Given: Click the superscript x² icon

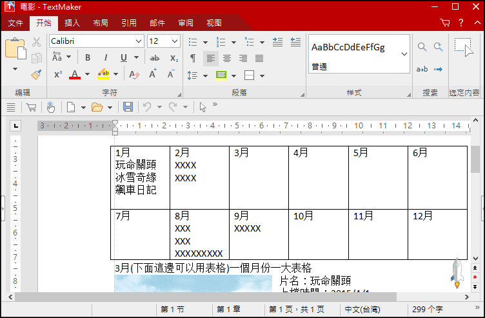Looking at the screenshot, I should click(57, 75).
